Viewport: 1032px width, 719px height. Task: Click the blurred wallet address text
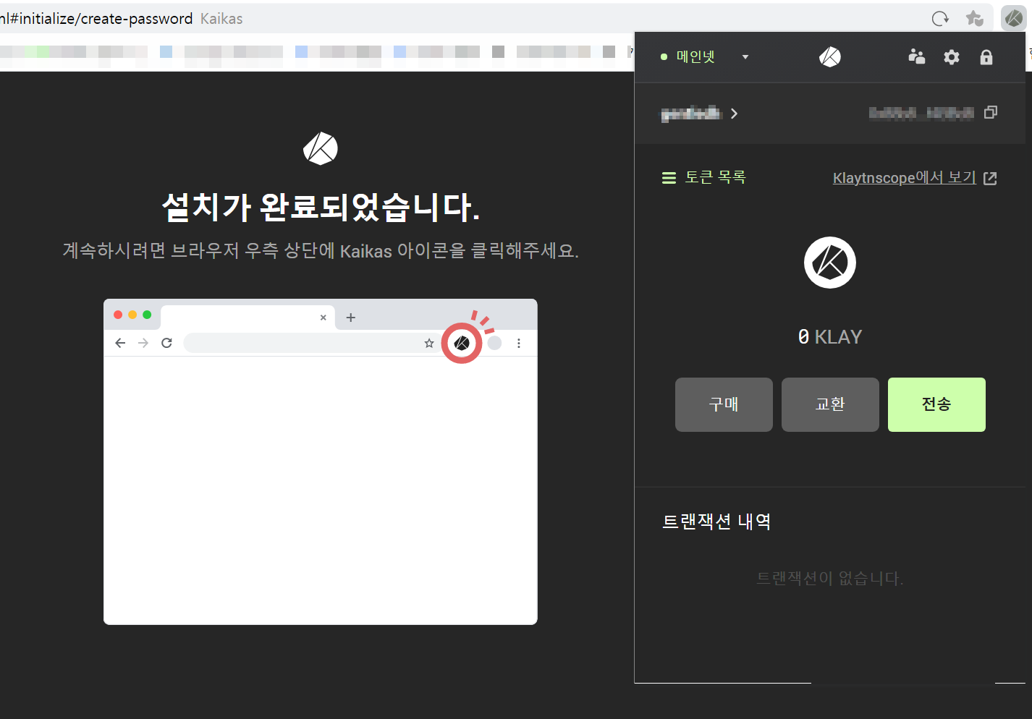pos(921,113)
